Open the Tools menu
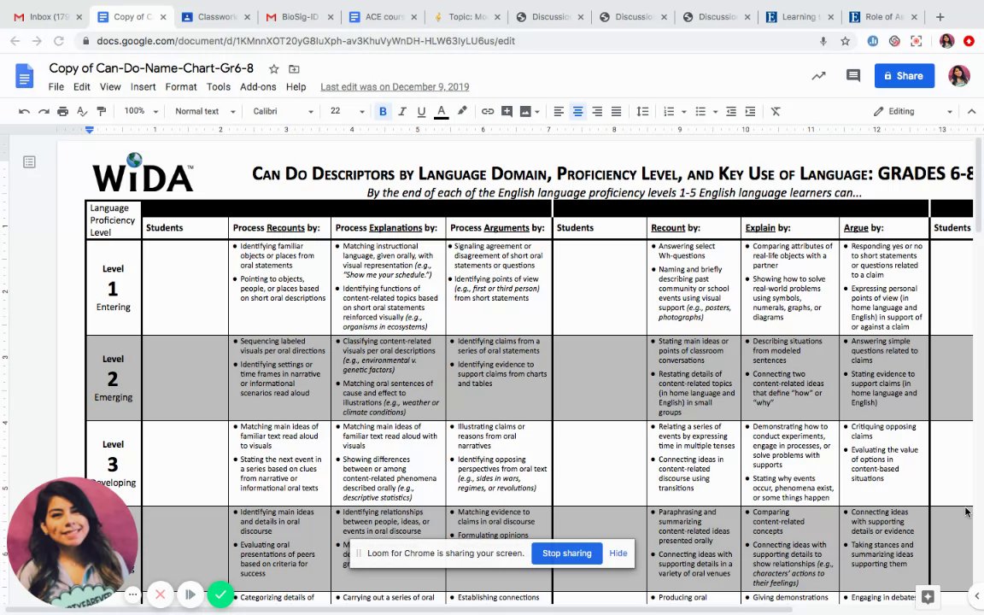This screenshot has height=615, width=984. [x=219, y=86]
